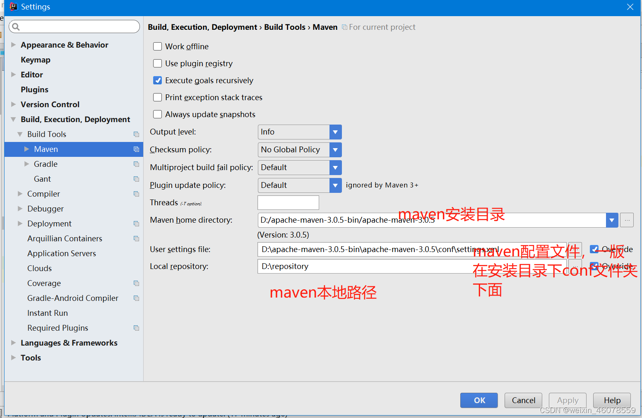Click the browse button for Maven home directory
Viewport: 642px width, 418px height.
627,220
